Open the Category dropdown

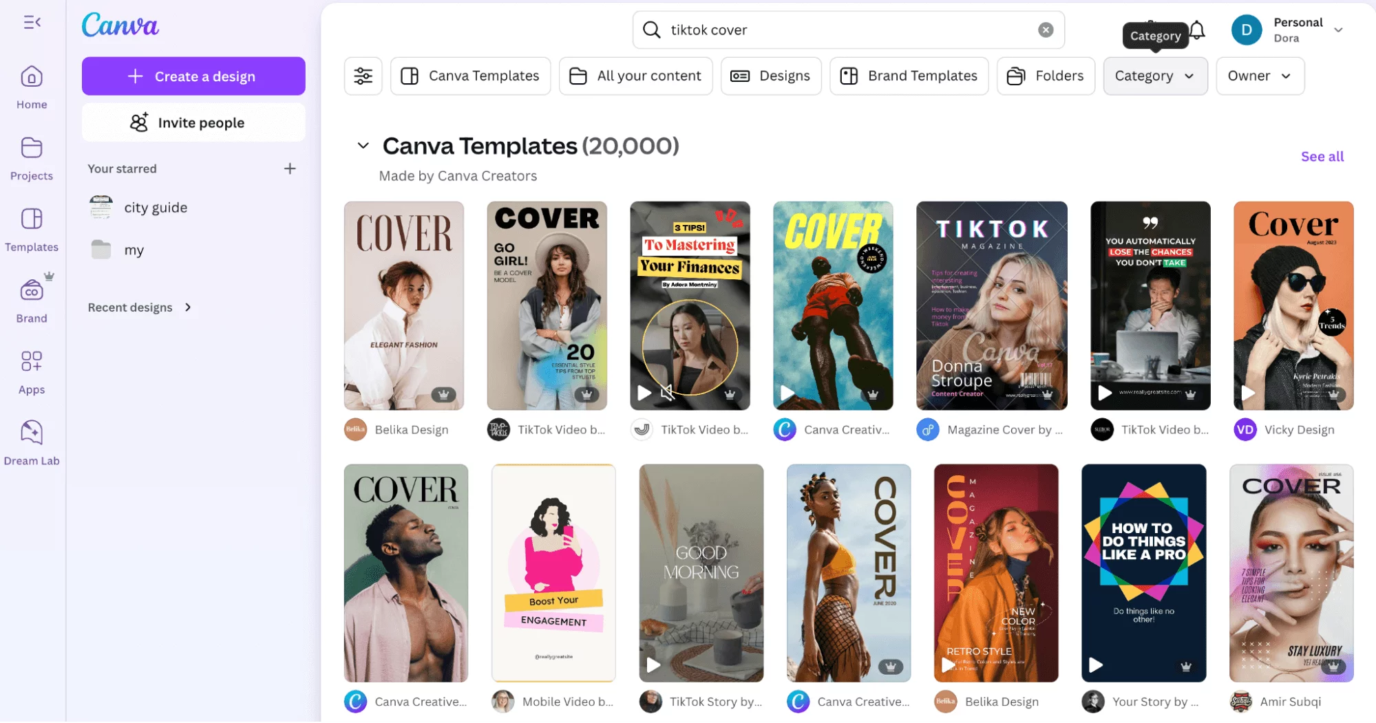tap(1155, 76)
